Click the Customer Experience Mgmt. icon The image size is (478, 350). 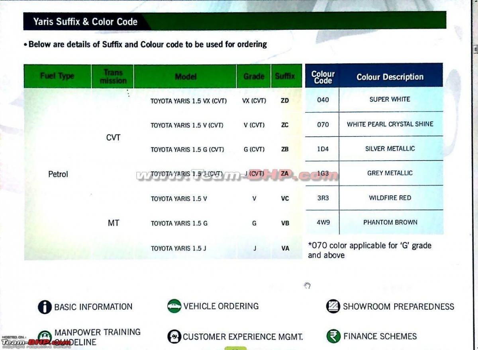coord(174,336)
